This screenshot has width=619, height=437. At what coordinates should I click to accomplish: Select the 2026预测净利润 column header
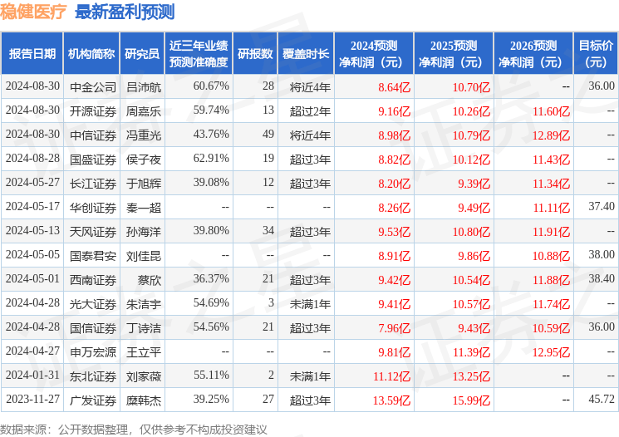click(x=533, y=53)
